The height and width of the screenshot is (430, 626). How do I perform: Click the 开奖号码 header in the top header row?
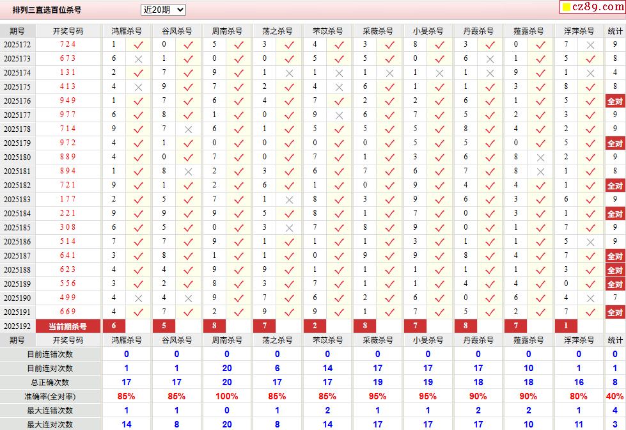click(68, 31)
